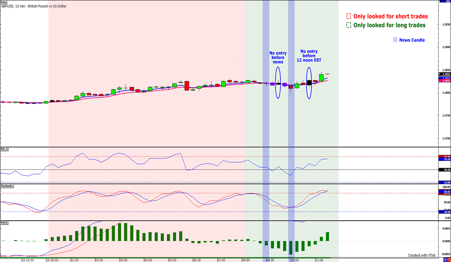Click the 02:00 time axis label
This screenshot has width=451, height=262.
pyautogui.click(x=99, y=260)
